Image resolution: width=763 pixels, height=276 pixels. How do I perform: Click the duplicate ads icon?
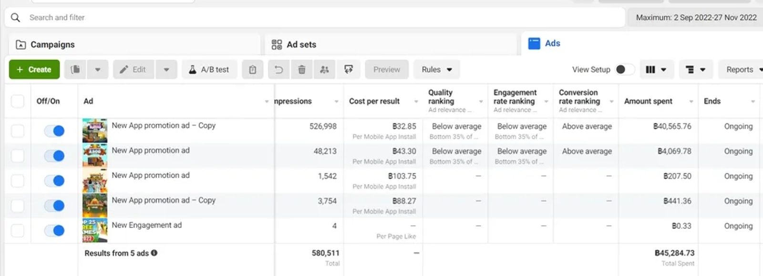[75, 69]
